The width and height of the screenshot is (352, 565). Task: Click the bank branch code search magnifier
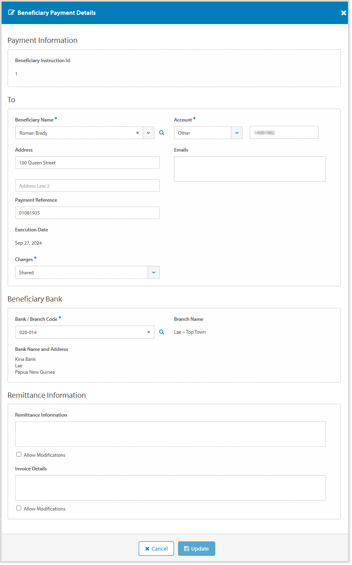click(162, 332)
